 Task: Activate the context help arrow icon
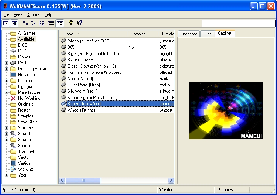(79, 23)
